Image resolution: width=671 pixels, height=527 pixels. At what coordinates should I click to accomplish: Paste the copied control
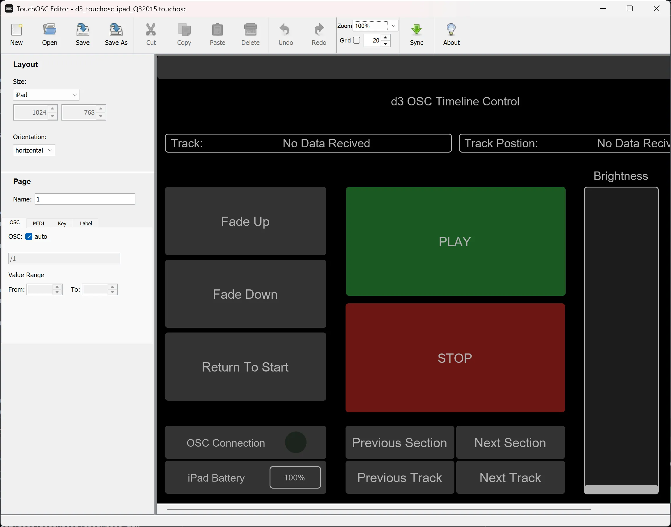click(217, 34)
